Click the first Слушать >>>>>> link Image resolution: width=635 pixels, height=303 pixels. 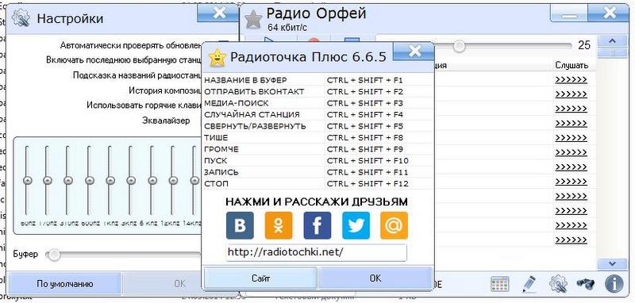[571, 79]
